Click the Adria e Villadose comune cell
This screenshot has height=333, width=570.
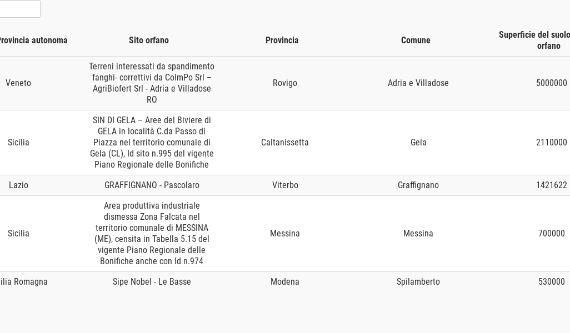tap(418, 83)
